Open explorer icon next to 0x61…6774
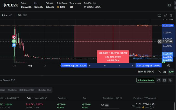This screenshot has height=110, width=176. (x=153, y=104)
